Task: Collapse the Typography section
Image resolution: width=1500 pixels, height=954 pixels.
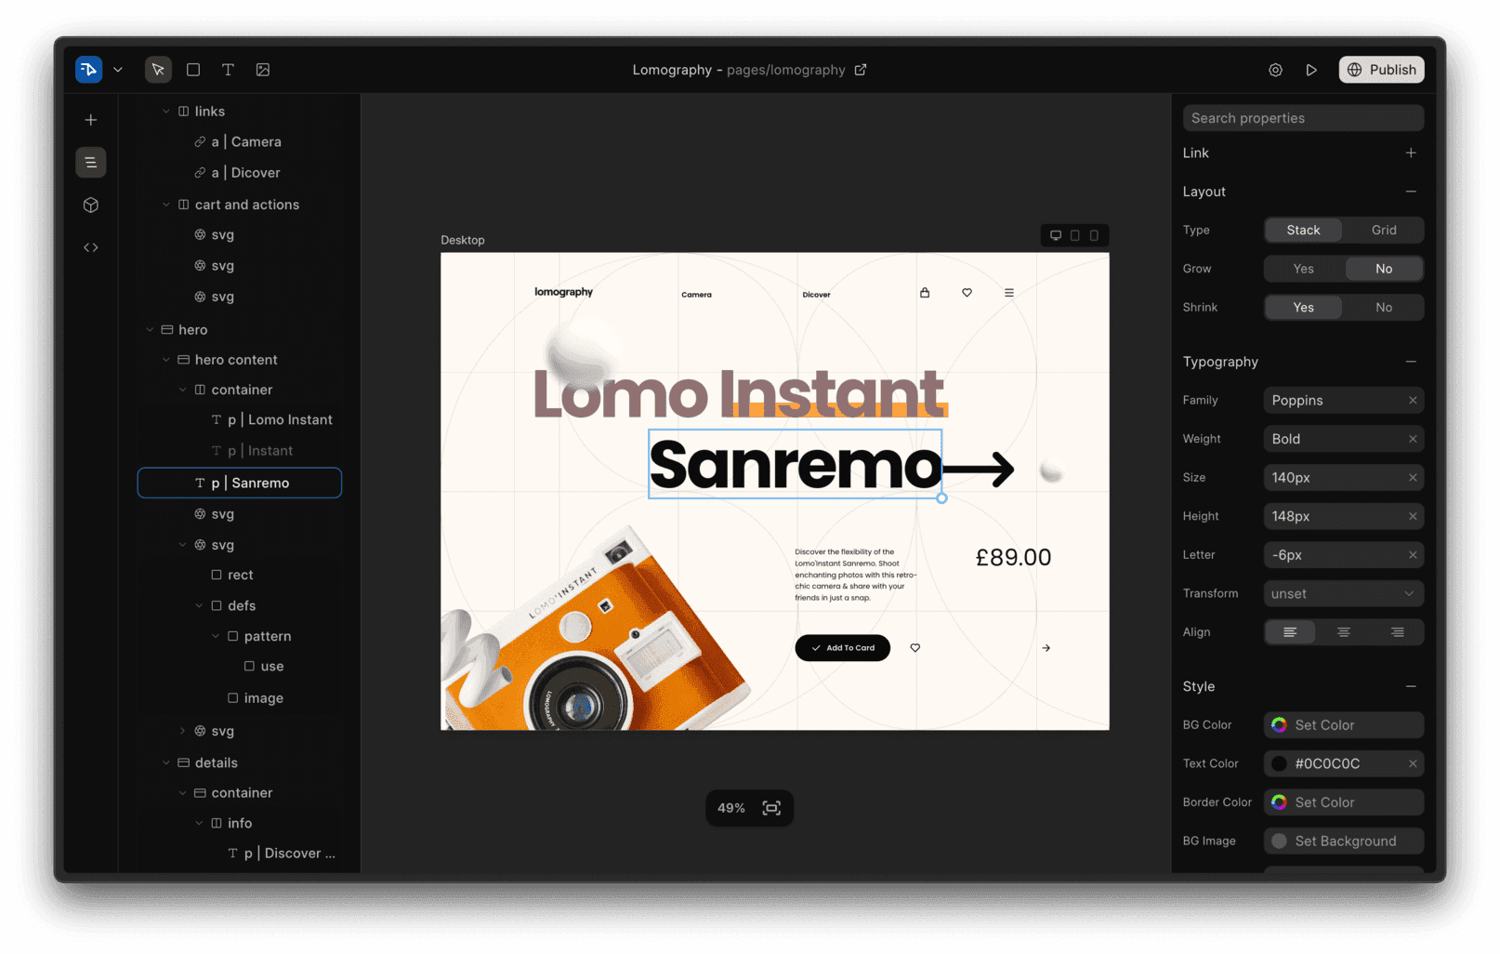Action: [x=1411, y=362]
